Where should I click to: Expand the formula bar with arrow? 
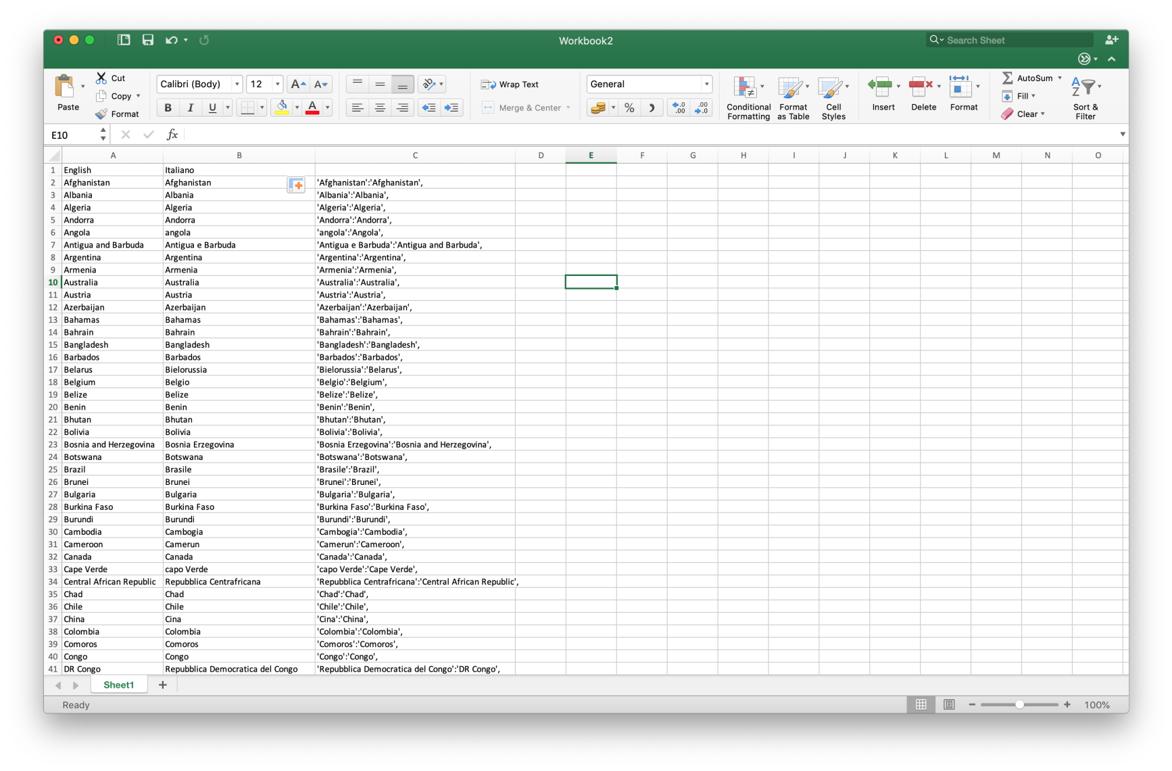pyautogui.click(x=1122, y=134)
